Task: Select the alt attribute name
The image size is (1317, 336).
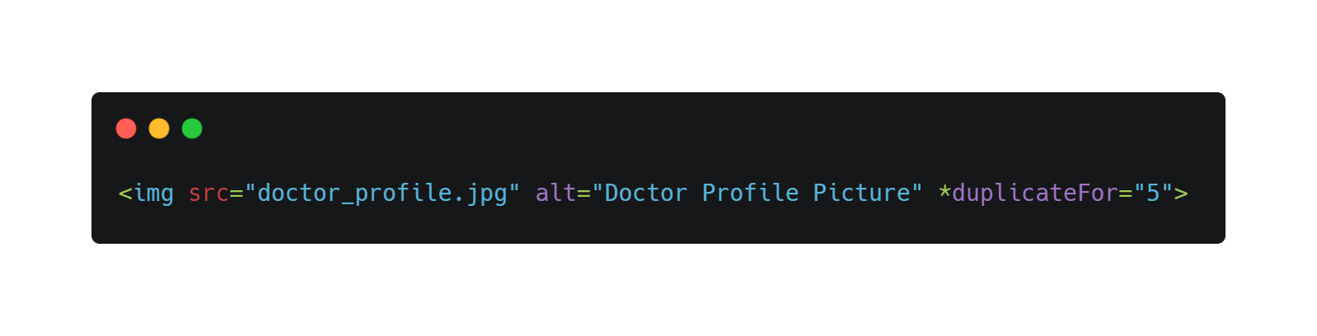Action: [556, 193]
